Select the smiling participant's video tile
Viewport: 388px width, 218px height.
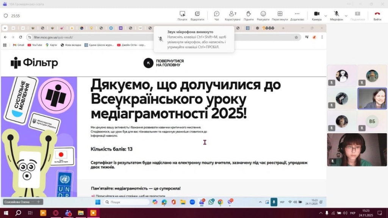(372, 98)
